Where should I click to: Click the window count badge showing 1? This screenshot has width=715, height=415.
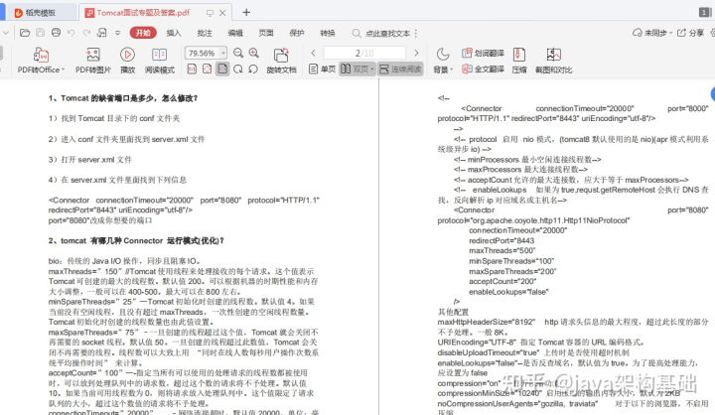pos(704,12)
